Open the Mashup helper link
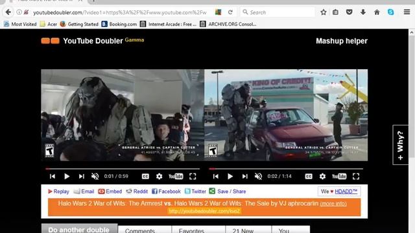 tap(342, 41)
